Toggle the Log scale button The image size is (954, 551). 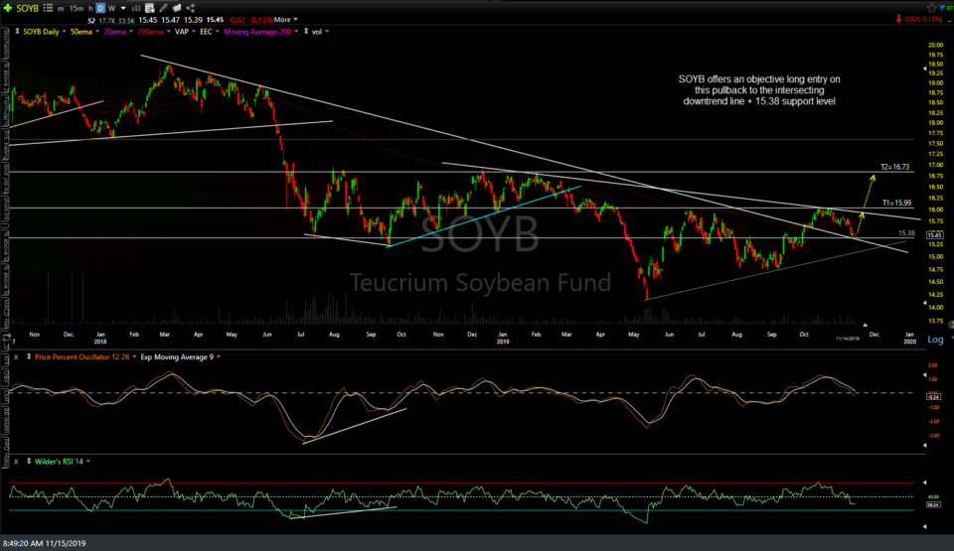[x=936, y=340]
